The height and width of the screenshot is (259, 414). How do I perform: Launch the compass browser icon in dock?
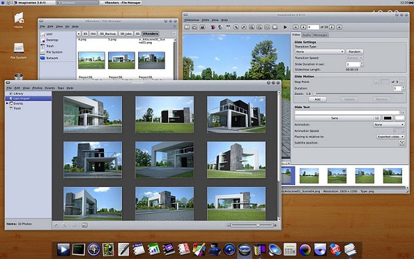pos(93,249)
